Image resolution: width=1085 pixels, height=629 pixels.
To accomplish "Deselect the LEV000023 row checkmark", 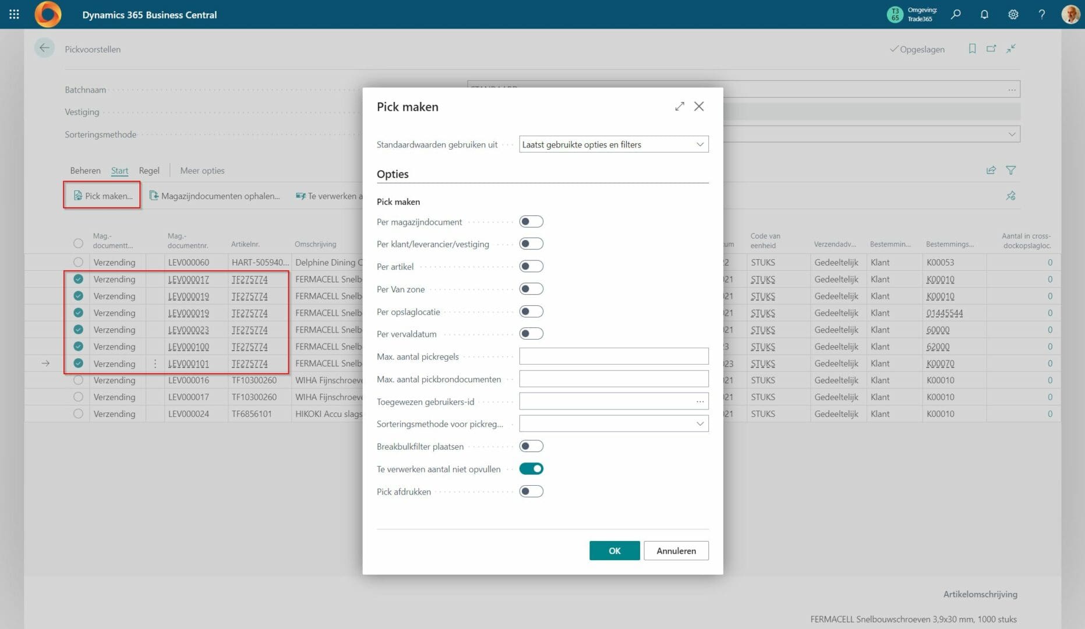I will [78, 330].
